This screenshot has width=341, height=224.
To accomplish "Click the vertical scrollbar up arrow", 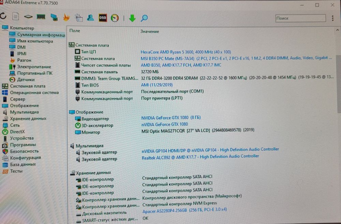I will tap(337, 30).
